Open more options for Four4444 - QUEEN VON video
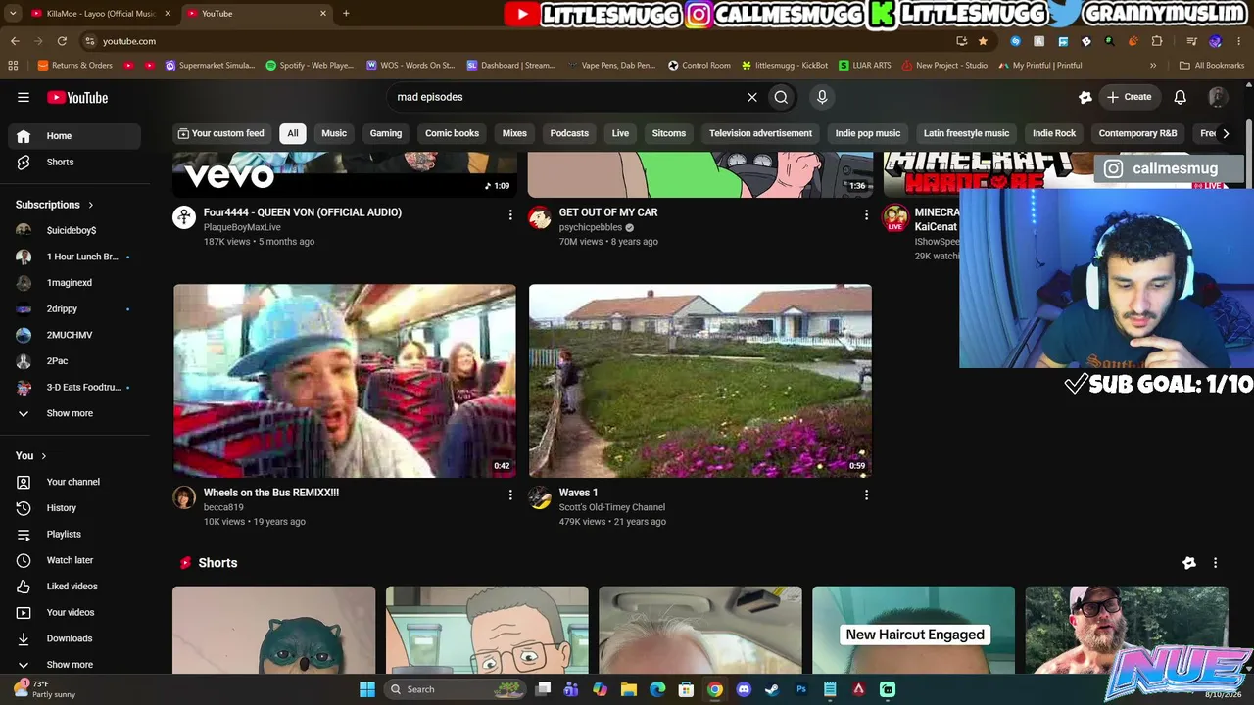Viewport: 1254px width, 705px height. coord(510,214)
